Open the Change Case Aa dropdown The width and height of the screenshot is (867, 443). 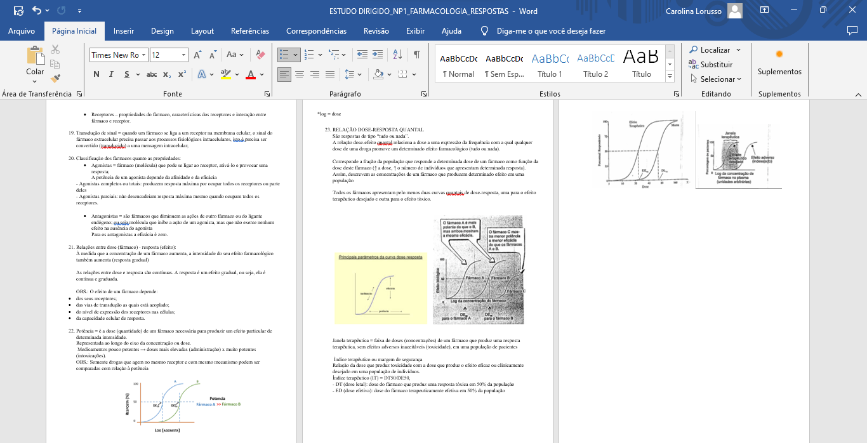click(x=235, y=55)
